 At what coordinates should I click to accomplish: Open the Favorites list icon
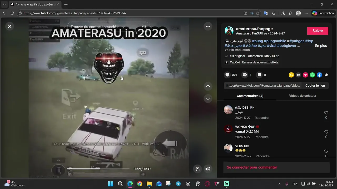click(x=291, y=13)
